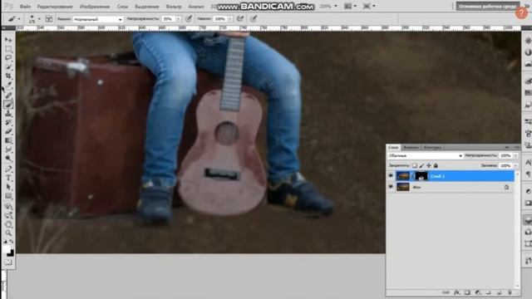Swap foreground and background colors
The image size is (532, 299).
point(12,242)
